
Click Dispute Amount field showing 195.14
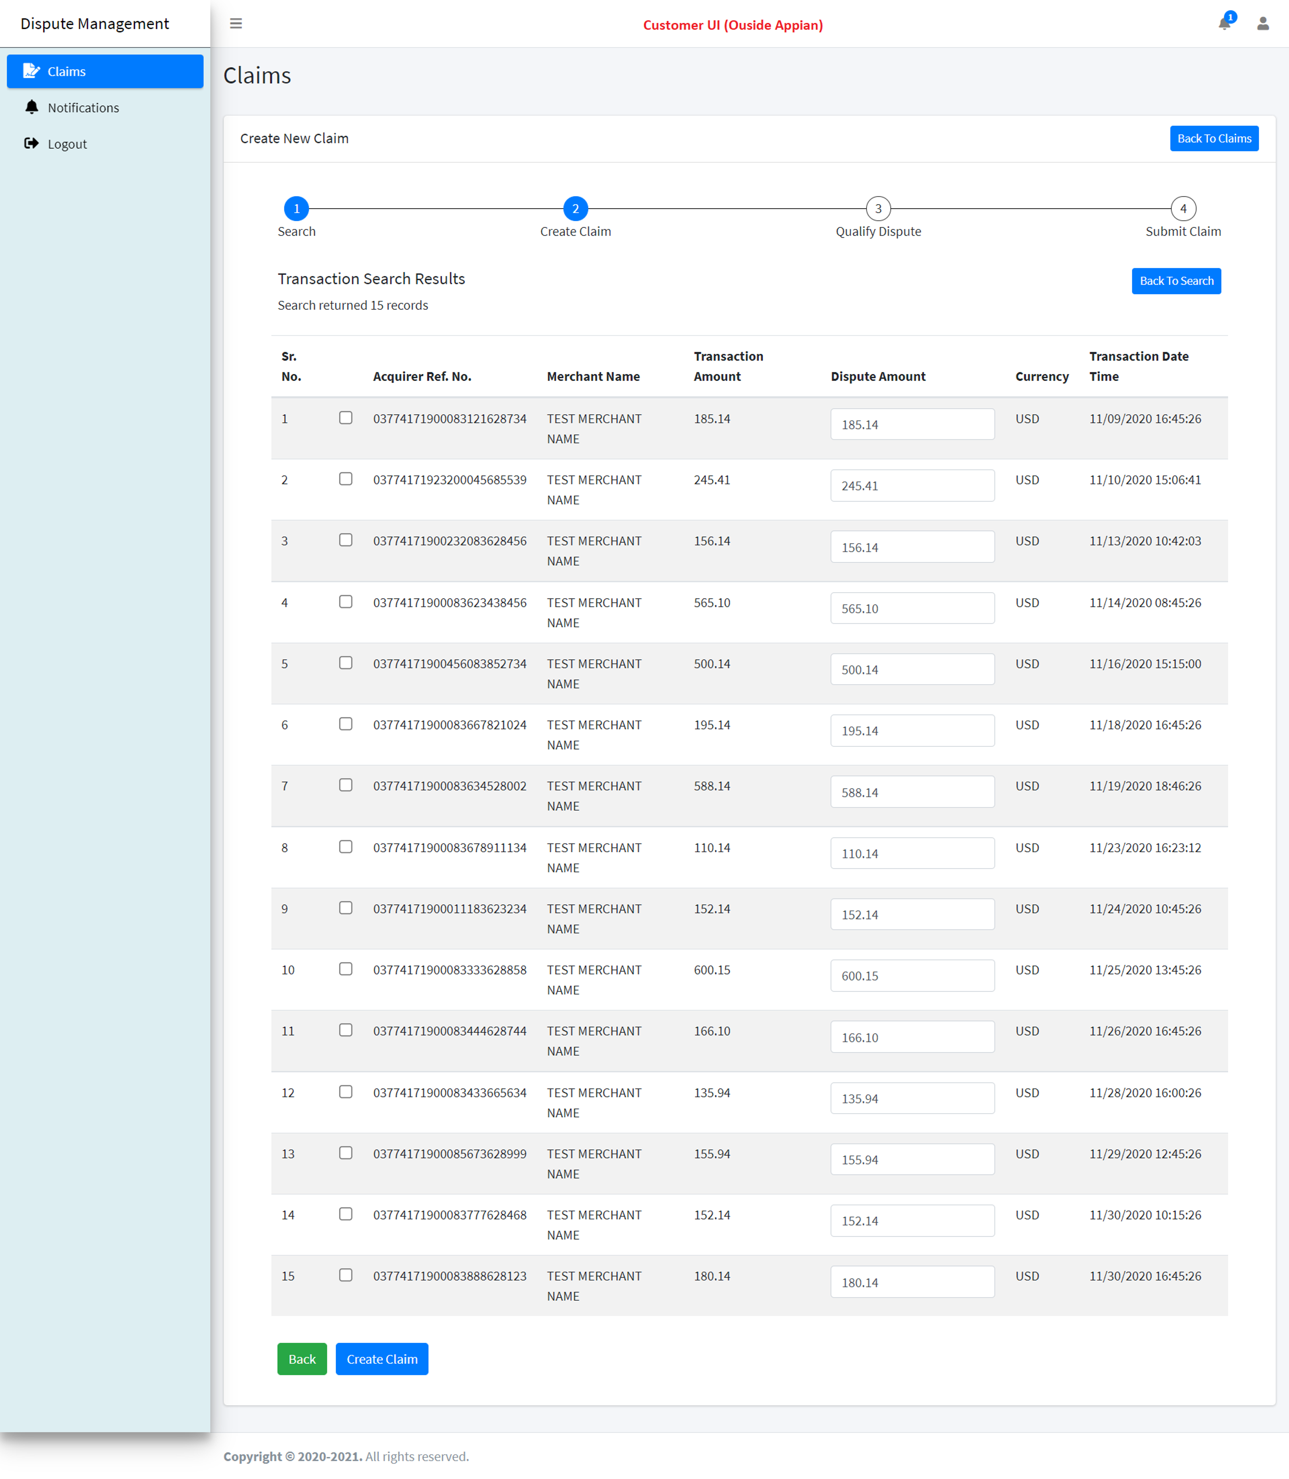point(912,731)
